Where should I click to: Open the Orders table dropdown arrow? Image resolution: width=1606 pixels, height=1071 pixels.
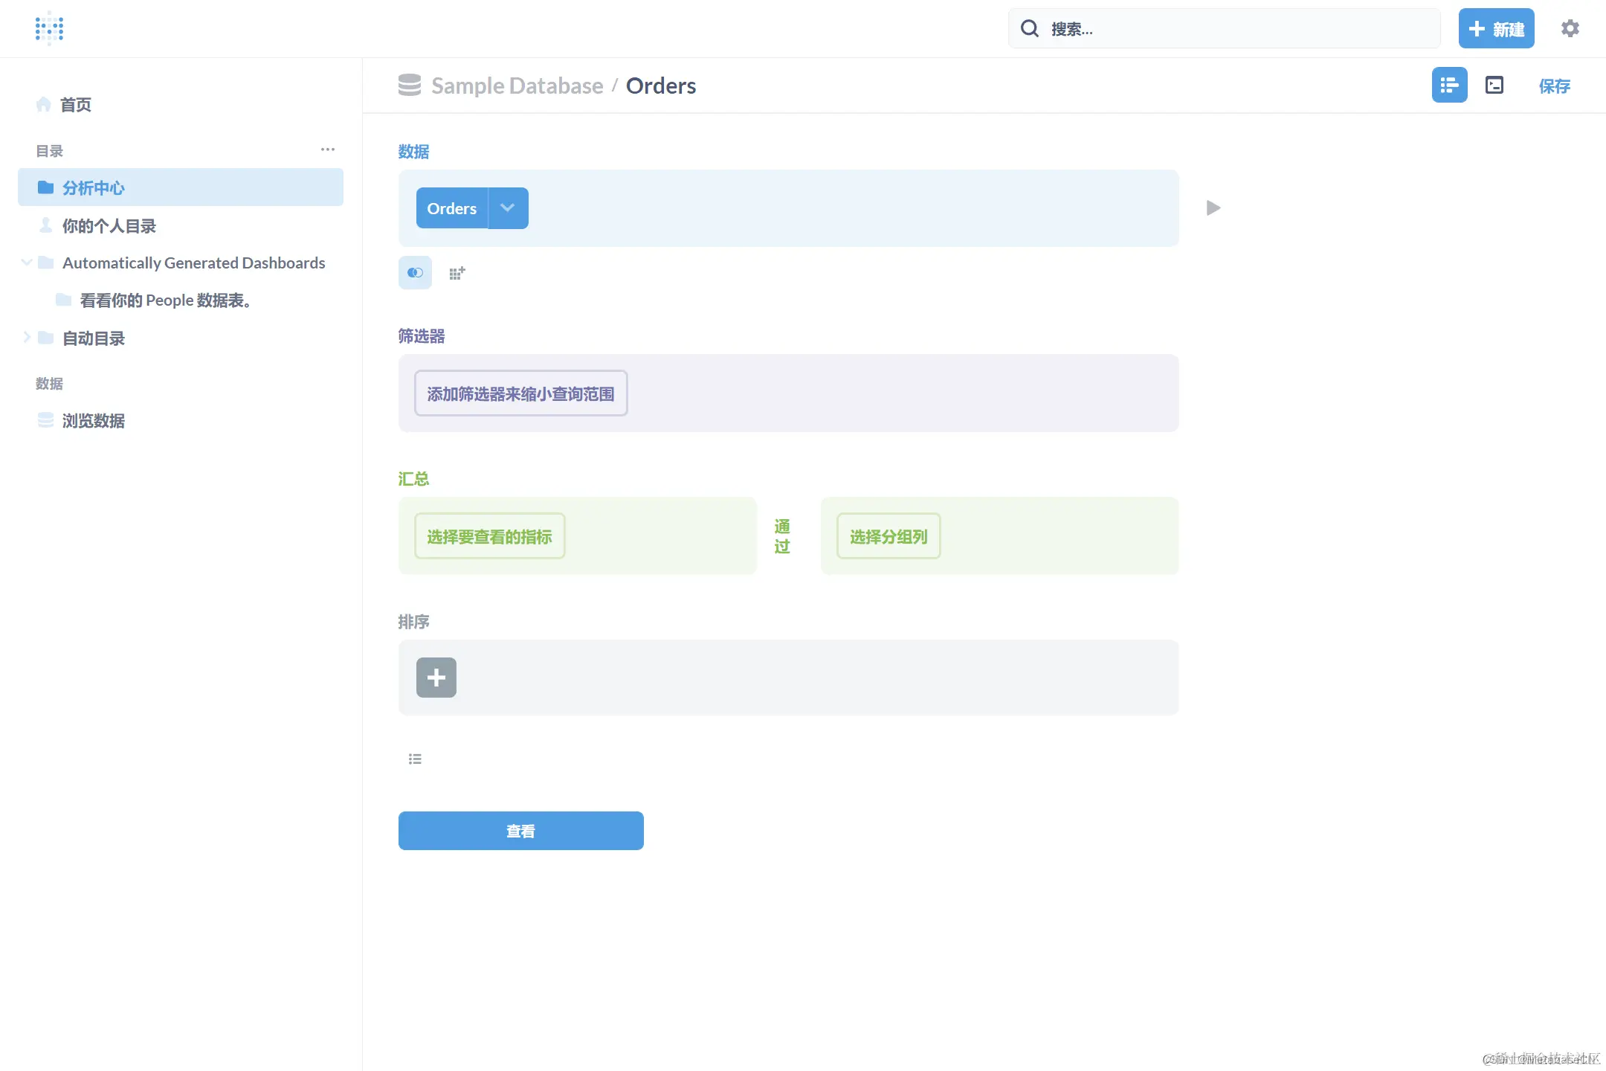508,208
